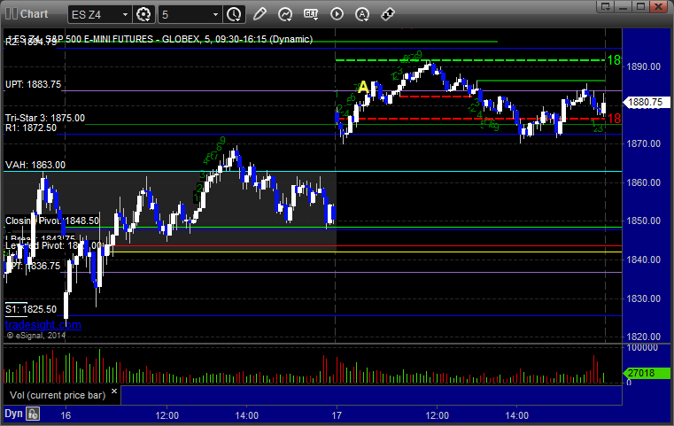Toggle the time axis lock icon beside Dyn
This screenshot has height=426, width=674.
point(33,414)
